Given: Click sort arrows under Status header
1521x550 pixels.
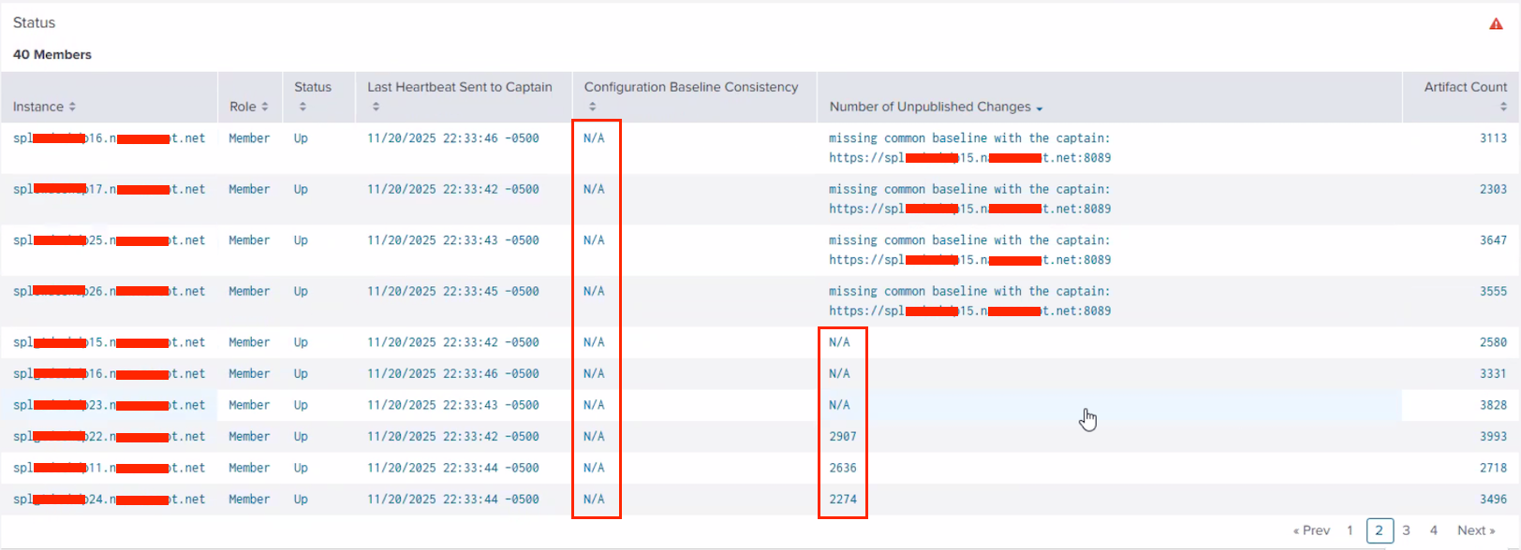Looking at the screenshot, I should point(303,107).
